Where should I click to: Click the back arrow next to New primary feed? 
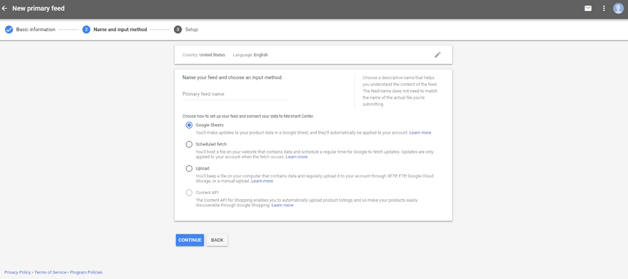tap(5, 8)
